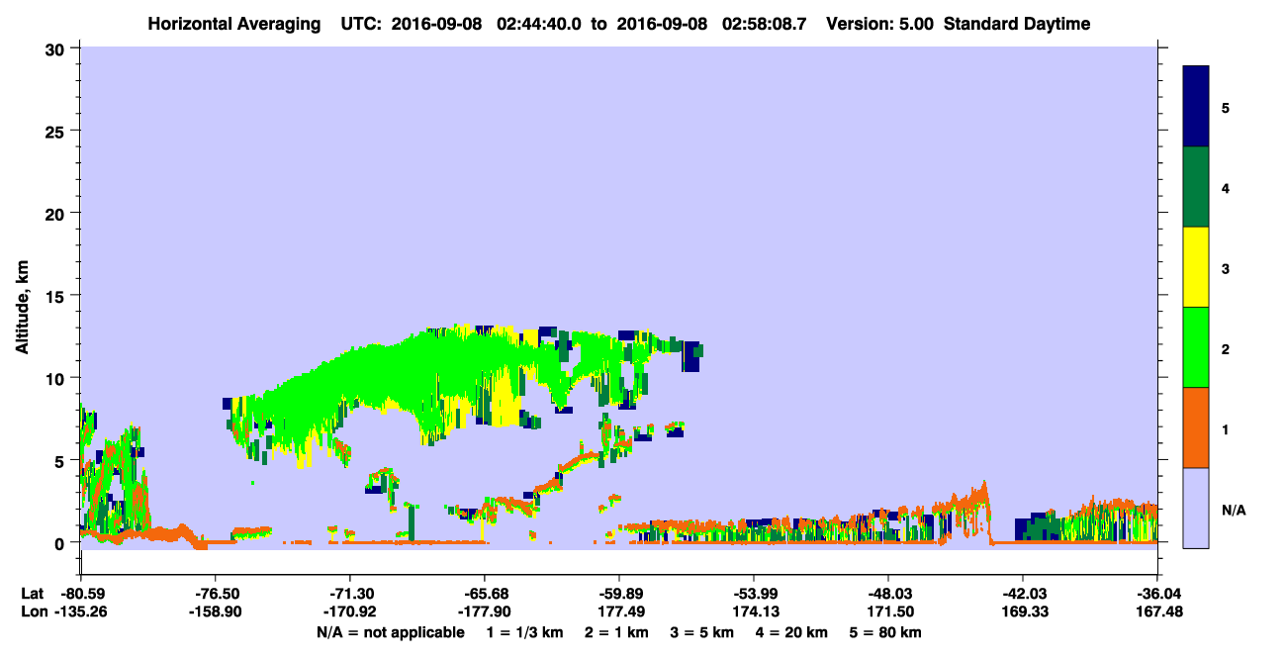Screen dimensions: 1286x660
Task: Click the dark green colorbar segment labeled 4
Action: [x=1196, y=187]
